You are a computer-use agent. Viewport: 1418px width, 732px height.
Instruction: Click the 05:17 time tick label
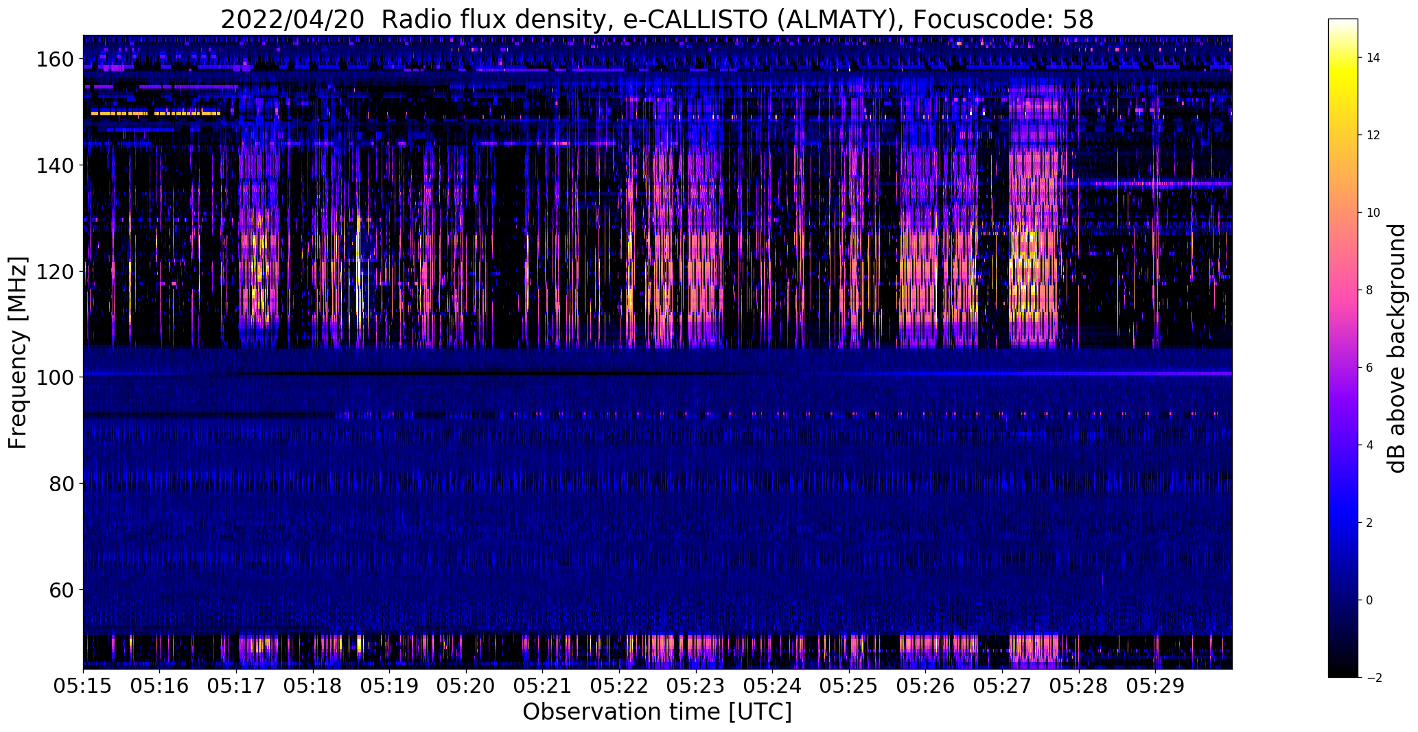236,685
